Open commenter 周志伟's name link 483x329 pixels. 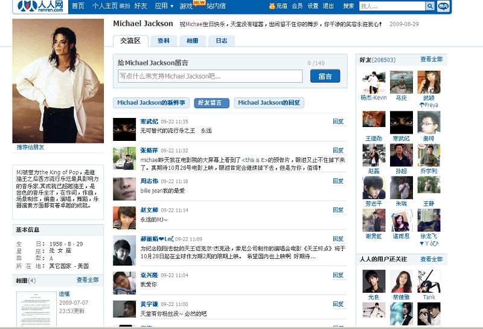click(149, 181)
